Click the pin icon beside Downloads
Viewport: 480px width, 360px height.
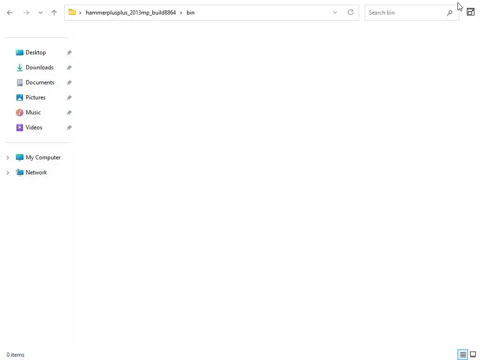click(69, 67)
